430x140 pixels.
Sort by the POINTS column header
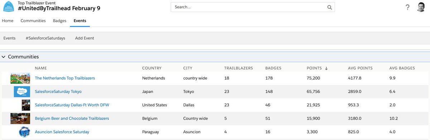click(314, 68)
